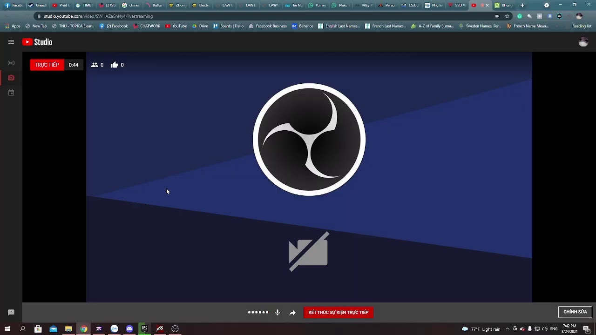
Task: Open the account avatar in Studio header
Action: 583,42
